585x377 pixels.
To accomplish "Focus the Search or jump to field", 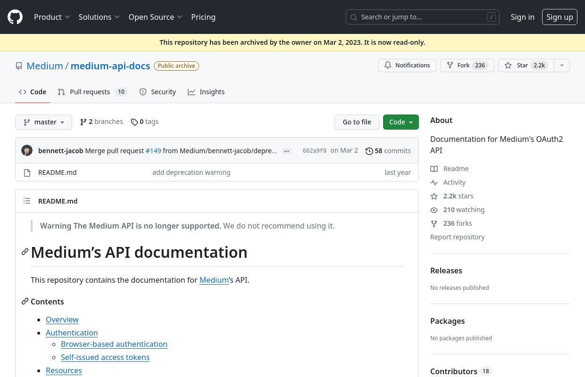I will point(423,17).
